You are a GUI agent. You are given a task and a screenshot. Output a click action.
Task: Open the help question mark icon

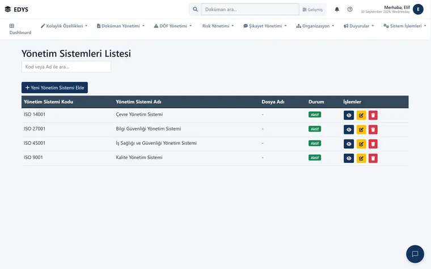coord(350,9)
